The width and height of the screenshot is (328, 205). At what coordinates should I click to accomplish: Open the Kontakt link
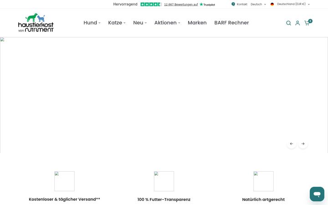click(242, 4)
